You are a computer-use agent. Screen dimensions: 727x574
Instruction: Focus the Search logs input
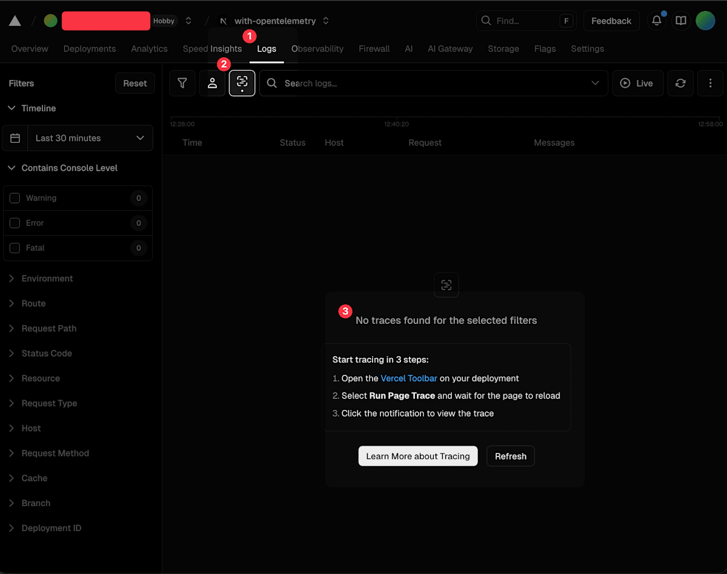pos(434,83)
